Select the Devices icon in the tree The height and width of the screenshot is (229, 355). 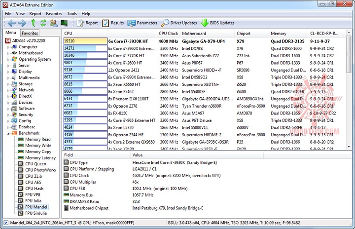tap(14, 103)
